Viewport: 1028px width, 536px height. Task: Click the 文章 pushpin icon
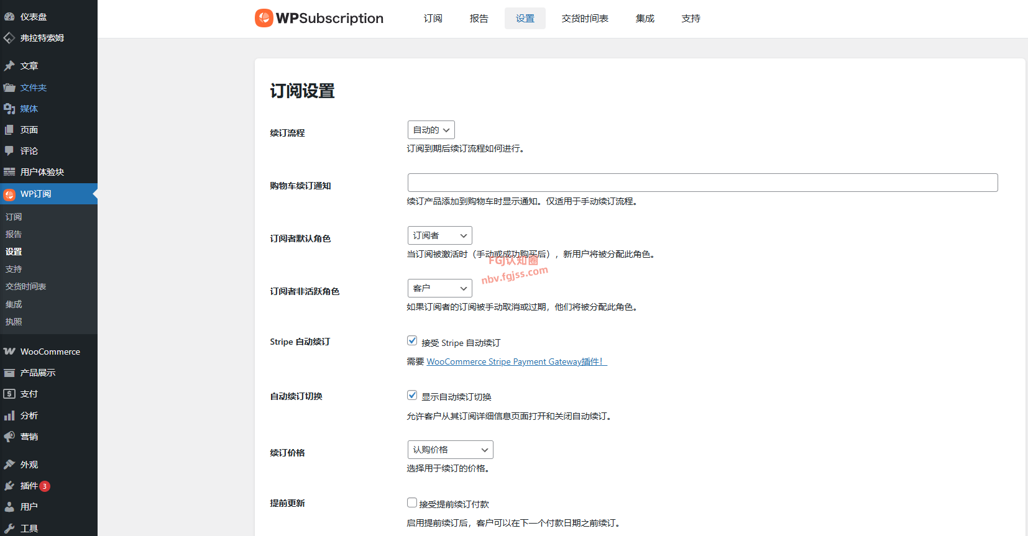click(9, 66)
